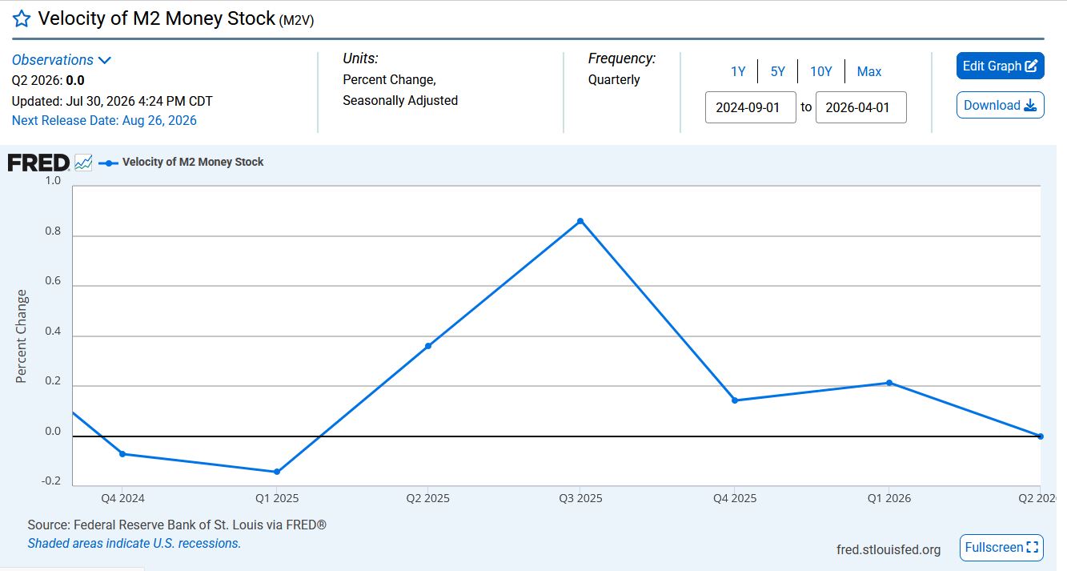The width and height of the screenshot is (1067, 571).
Task: Click the -0.2 y-axis tick label
Action: 51,481
